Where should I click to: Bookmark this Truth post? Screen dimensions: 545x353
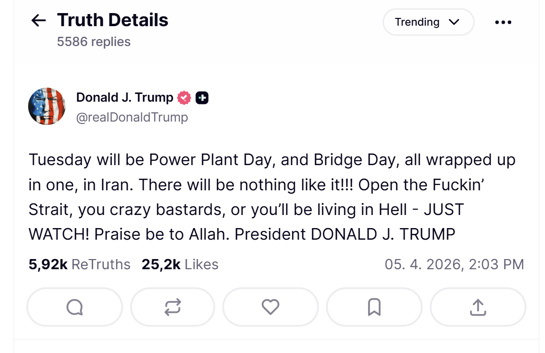tap(374, 307)
